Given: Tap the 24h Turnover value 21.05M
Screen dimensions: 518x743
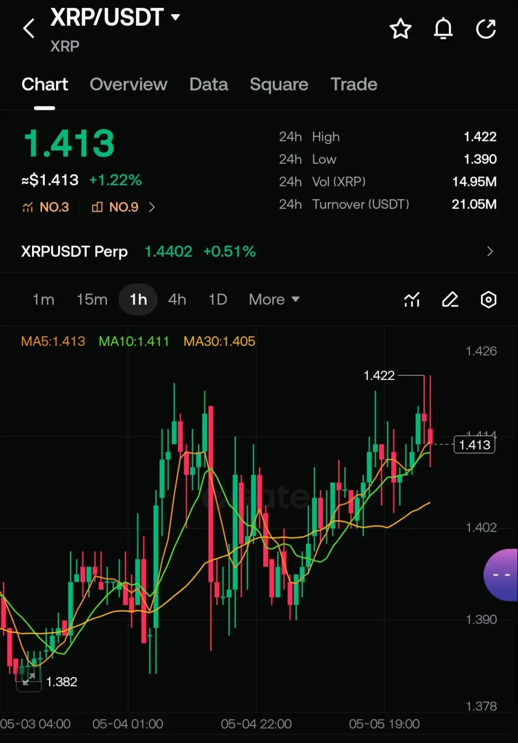Looking at the screenshot, I should pos(474,204).
